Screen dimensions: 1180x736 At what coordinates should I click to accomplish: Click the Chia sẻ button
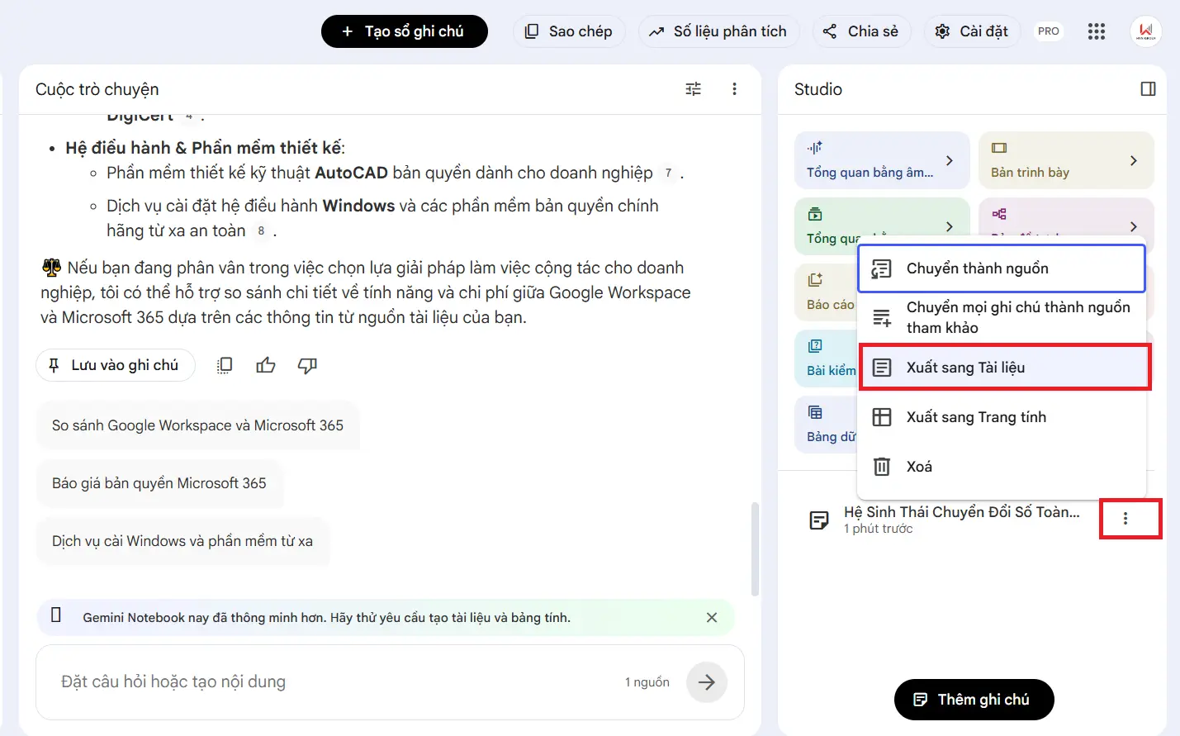point(861,31)
